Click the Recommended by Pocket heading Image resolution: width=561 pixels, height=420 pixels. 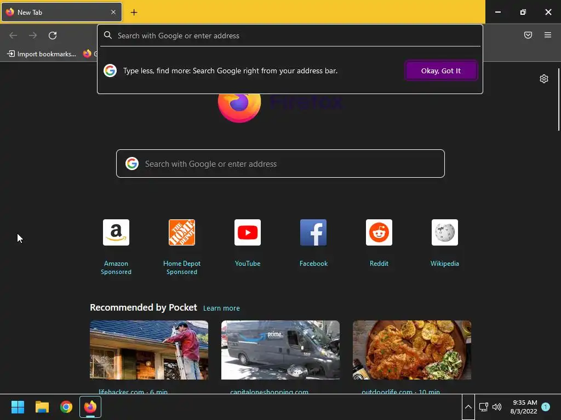tap(144, 307)
